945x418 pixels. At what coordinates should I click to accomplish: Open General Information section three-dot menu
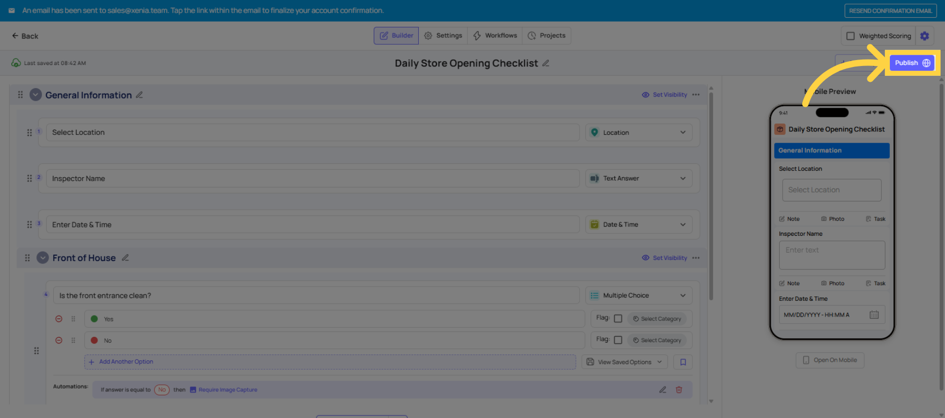(x=696, y=95)
